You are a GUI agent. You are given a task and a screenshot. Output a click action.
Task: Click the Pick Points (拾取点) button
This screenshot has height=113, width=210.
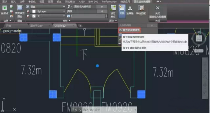(x=5, y=10)
